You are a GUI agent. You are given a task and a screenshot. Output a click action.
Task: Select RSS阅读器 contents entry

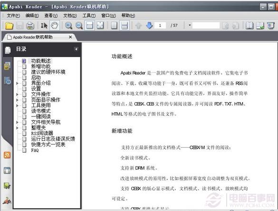coord(42,133)
